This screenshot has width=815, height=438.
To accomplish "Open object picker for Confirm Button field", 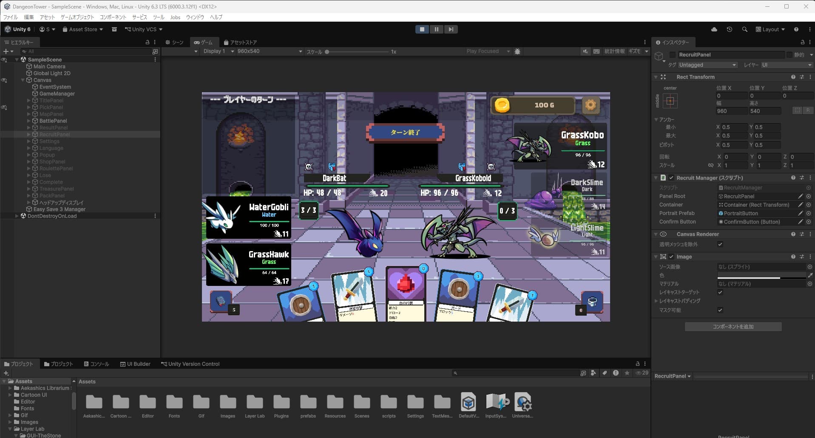I will [x=809, y=222].
